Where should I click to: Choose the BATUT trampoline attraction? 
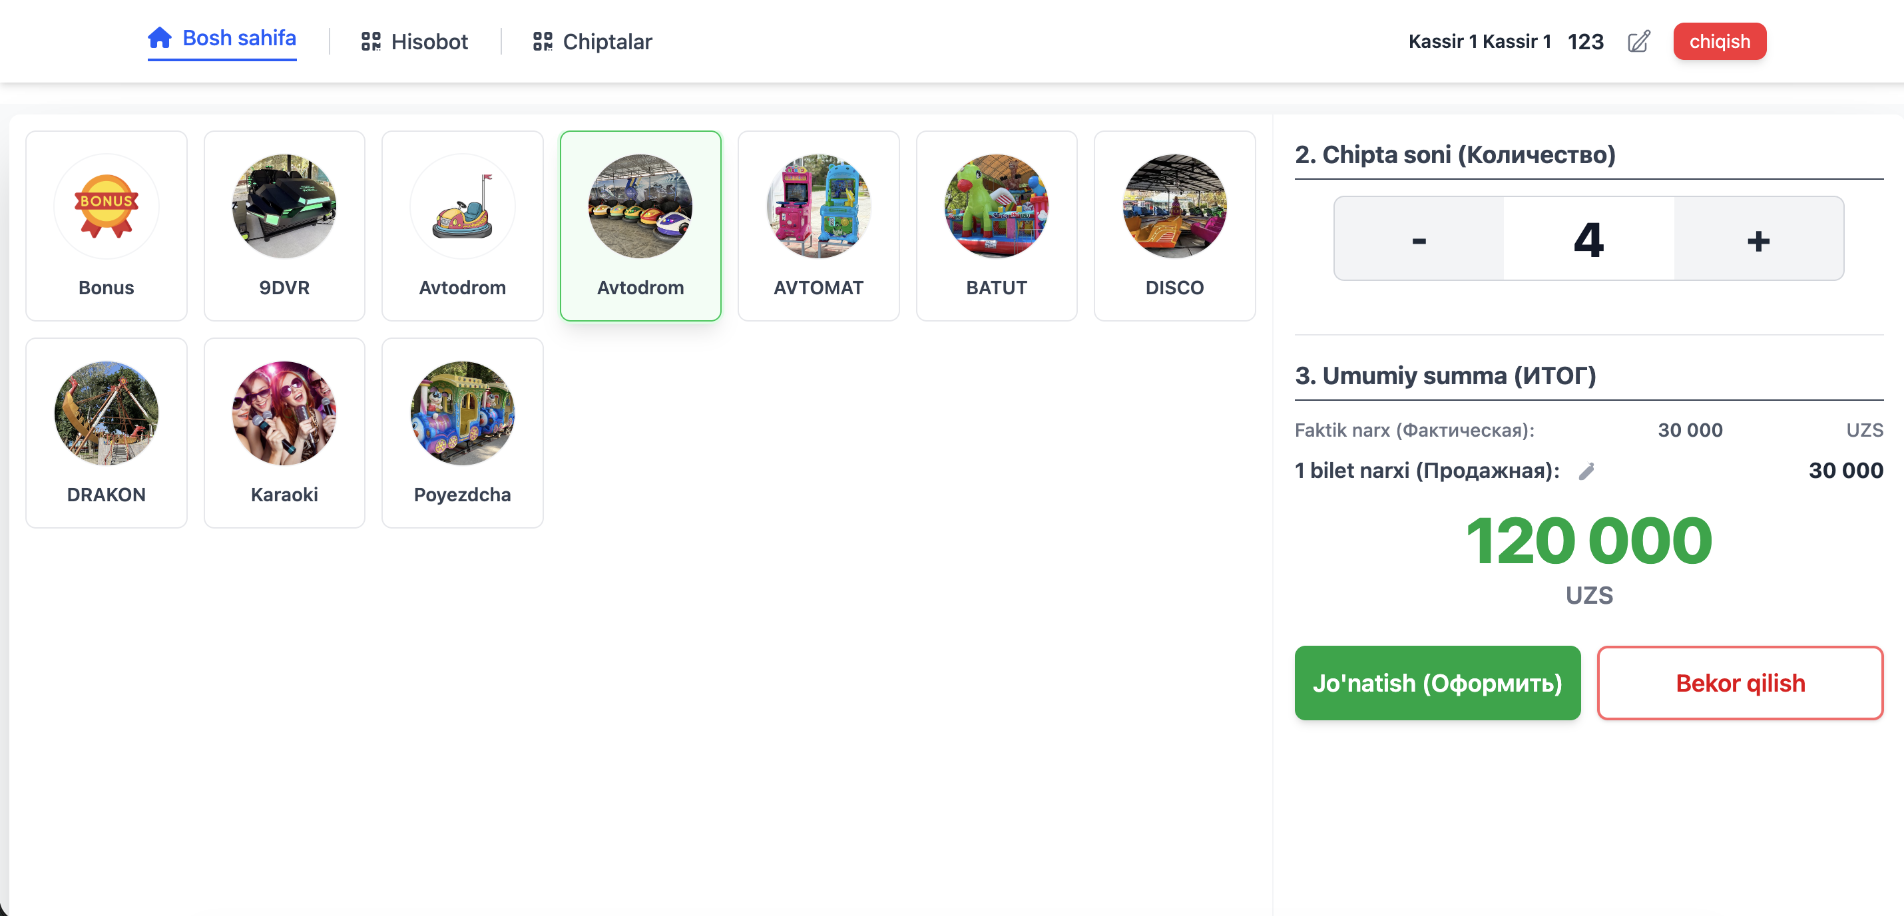click(997, 226)
